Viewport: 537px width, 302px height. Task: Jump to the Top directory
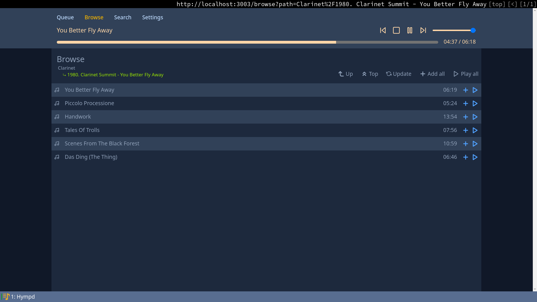pos(370,74)
